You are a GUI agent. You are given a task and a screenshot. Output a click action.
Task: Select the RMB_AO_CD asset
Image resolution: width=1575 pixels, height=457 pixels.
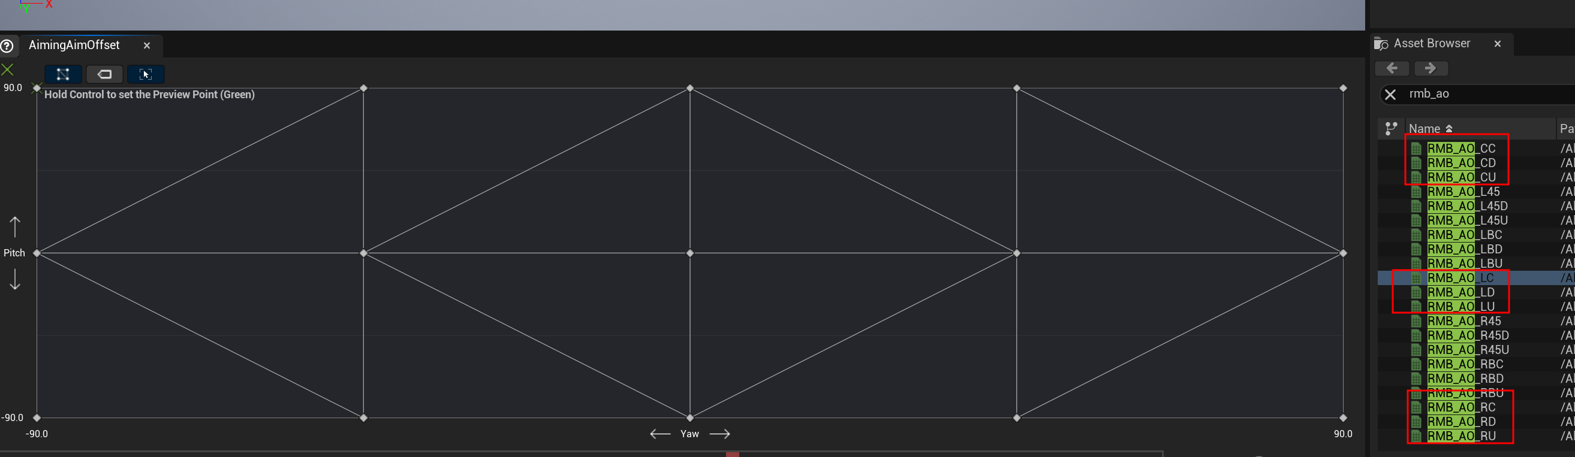(x=1461, y=163)
